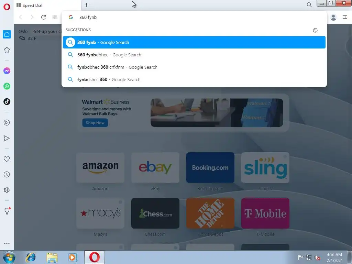Open the Walmart Business banner image
This screenshot has height=264, width=352.
[x=217, y=113]
